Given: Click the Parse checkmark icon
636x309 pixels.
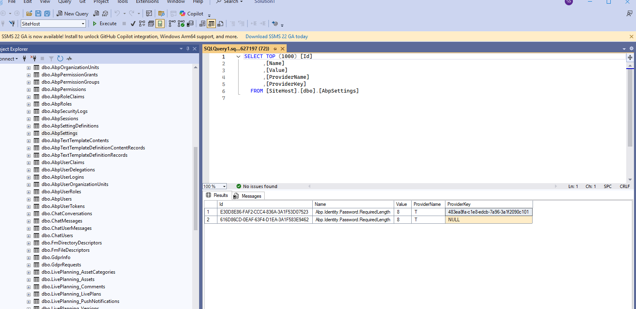Looking at the screenshot, I should [133, 24].
